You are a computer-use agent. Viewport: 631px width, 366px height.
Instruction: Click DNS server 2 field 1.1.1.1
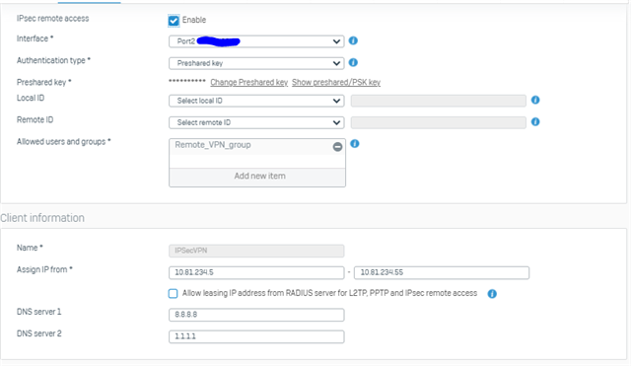256,336
